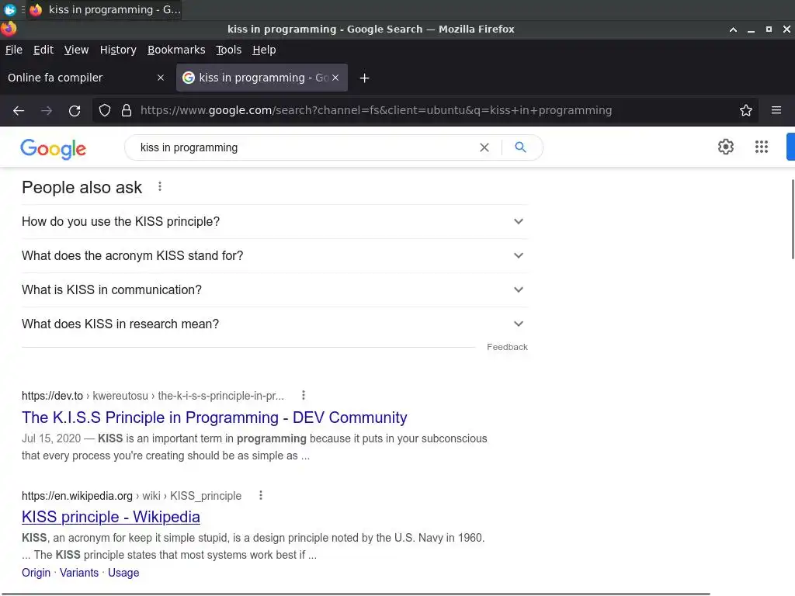Image resolution: width=795 pixels, height=596 pixels.
Task: Open more options for the Wikipedia result
Action: click(261, 495)
